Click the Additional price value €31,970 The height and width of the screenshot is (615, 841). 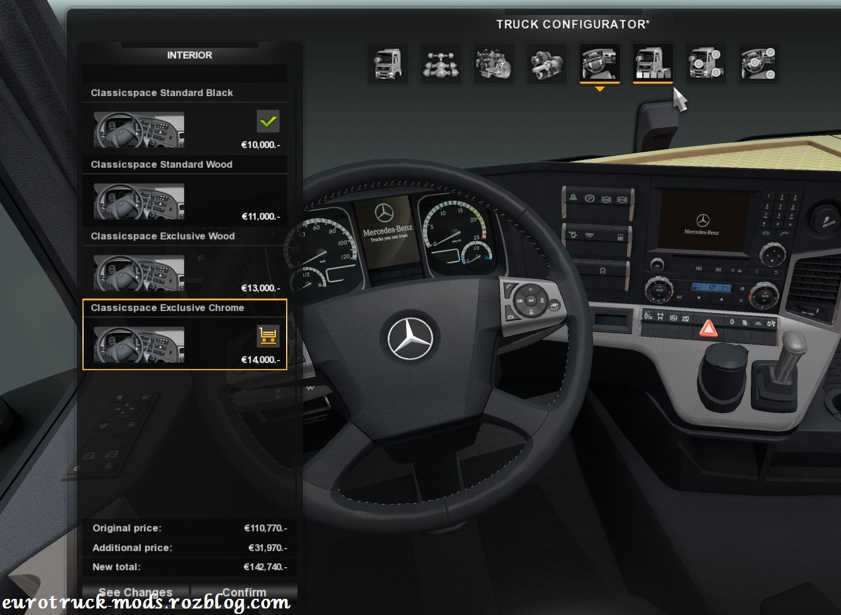pyautogui.click(x=268, y=548)
